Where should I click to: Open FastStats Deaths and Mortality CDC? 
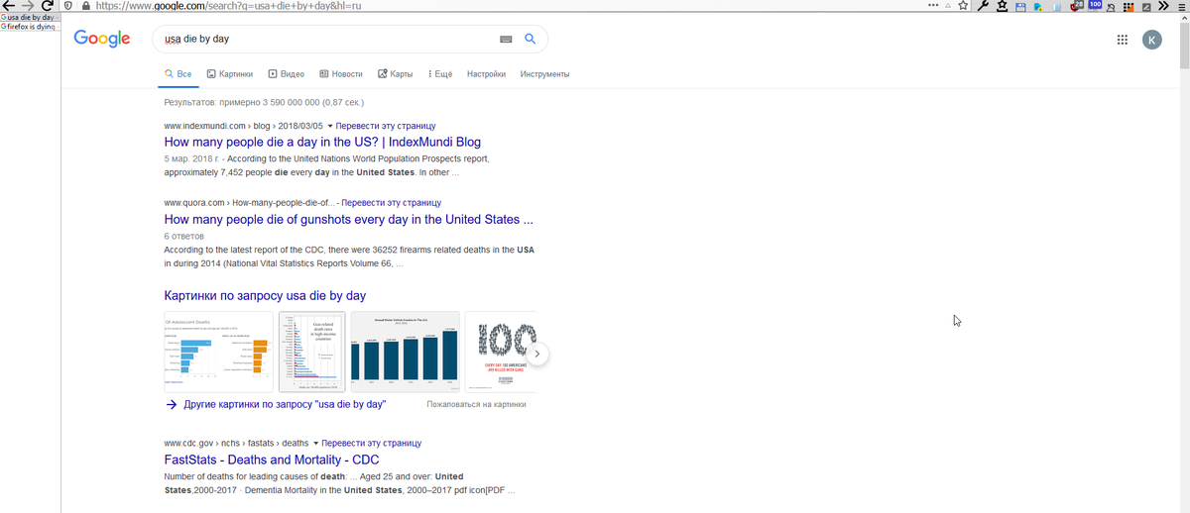(271, 460)
